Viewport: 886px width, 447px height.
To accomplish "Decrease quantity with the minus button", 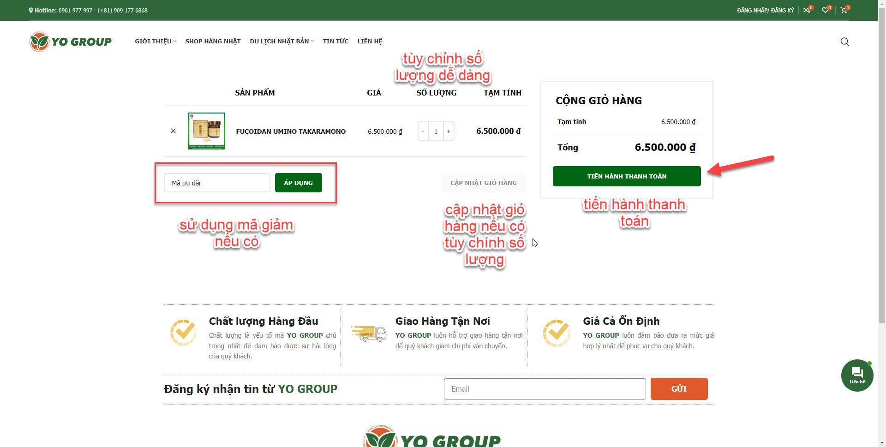I will click(x=423, y=131).
